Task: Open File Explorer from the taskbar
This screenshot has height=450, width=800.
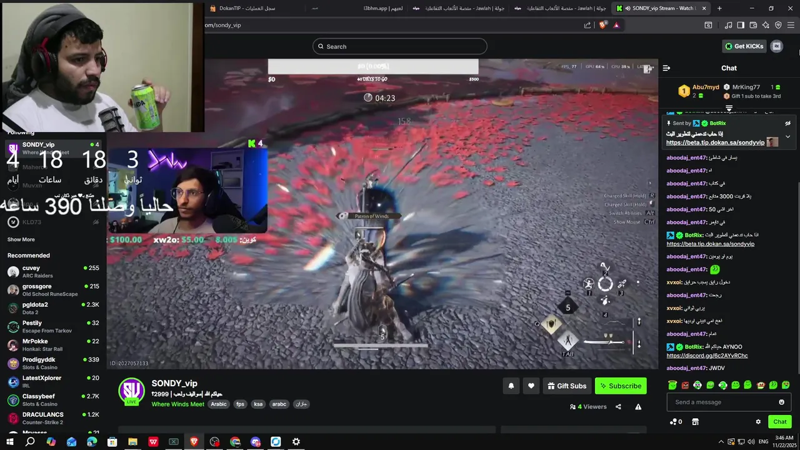Action: pyautogui.click(x=132, y=442)
